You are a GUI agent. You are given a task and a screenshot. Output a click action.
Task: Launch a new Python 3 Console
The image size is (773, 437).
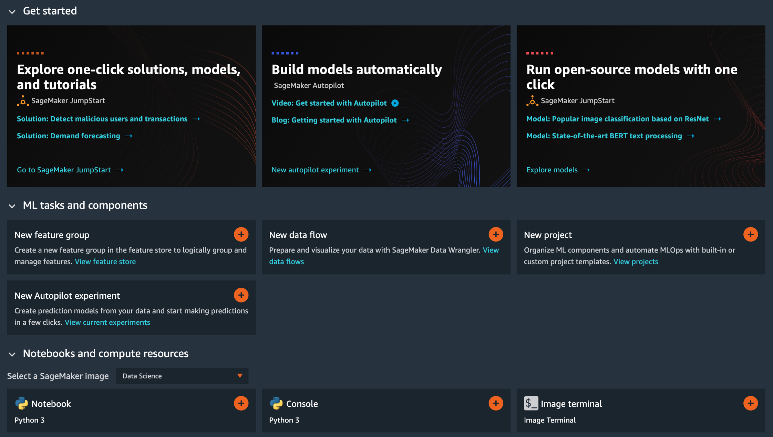[496, 403]
